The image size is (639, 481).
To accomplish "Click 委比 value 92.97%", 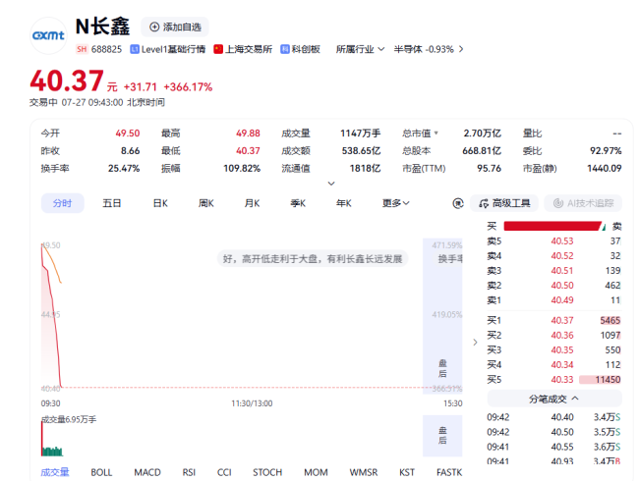I will pos(606,151).
